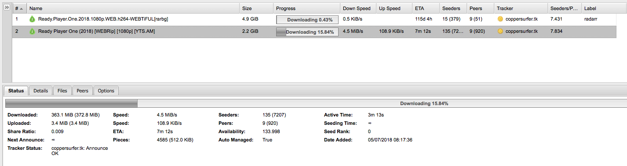The width and height of the screenshot is (627, 166).
Task: Sort by the Seeders/Peers ratio column header
Action: click(x=565, y=8)
